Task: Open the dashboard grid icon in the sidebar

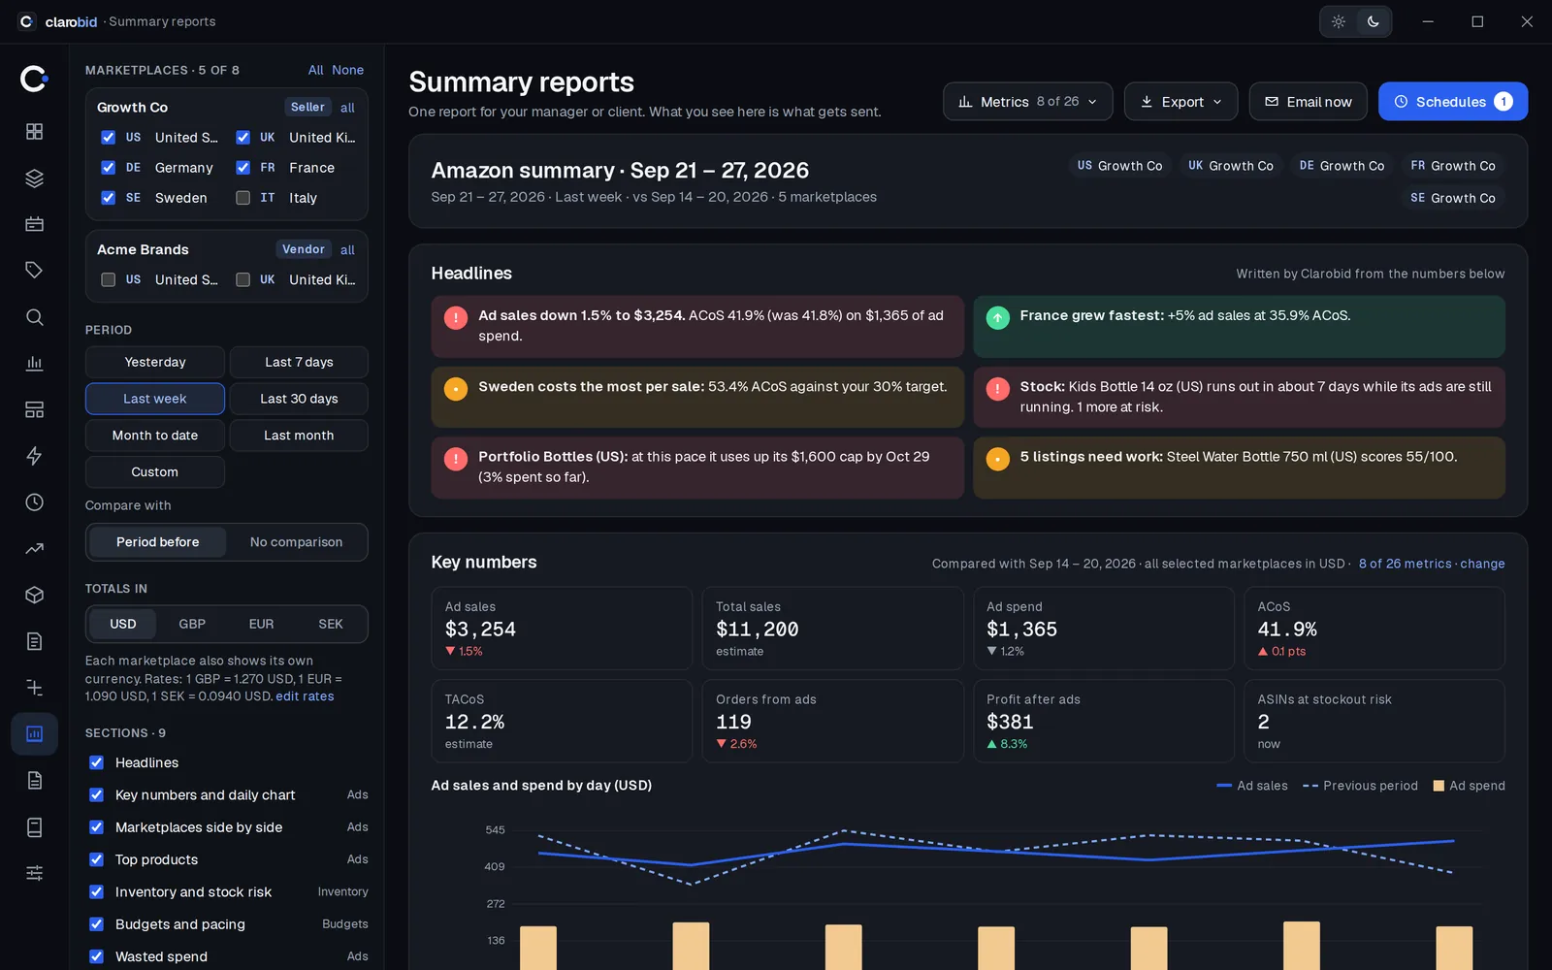Action: click(x=34, y=131)
